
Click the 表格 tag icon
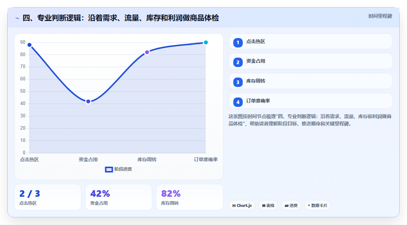click(264, 205)
